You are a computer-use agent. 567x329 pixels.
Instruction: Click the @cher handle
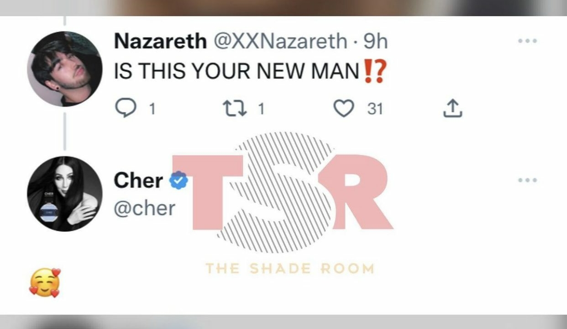[x=144, y=208]
